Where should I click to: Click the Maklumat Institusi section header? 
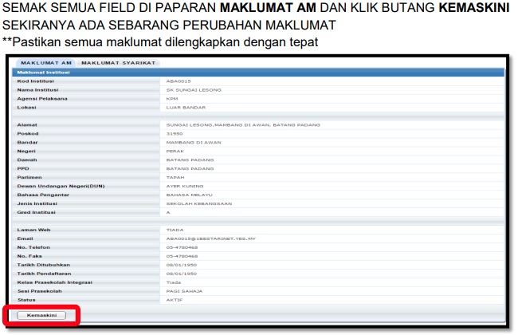coord(44,72)
